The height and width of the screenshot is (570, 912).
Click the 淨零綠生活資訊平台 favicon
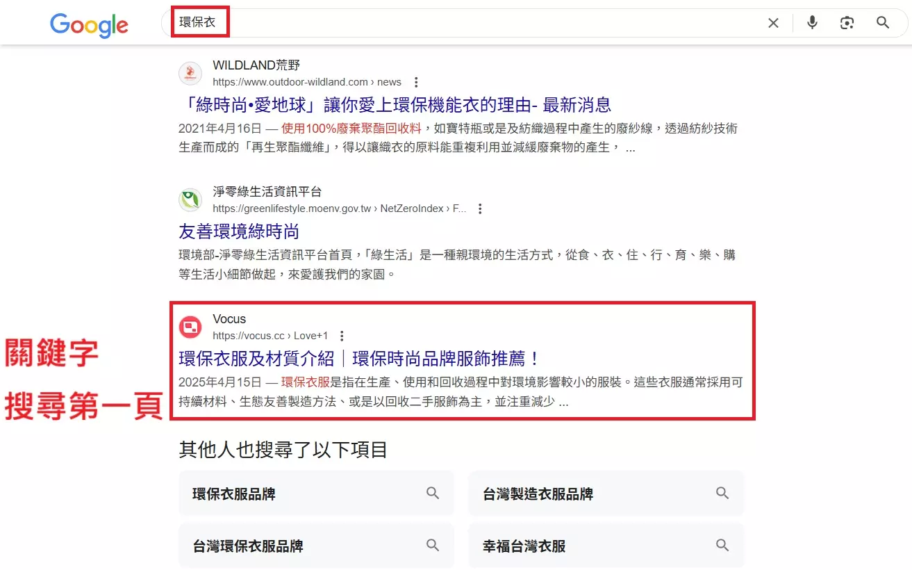190,199
